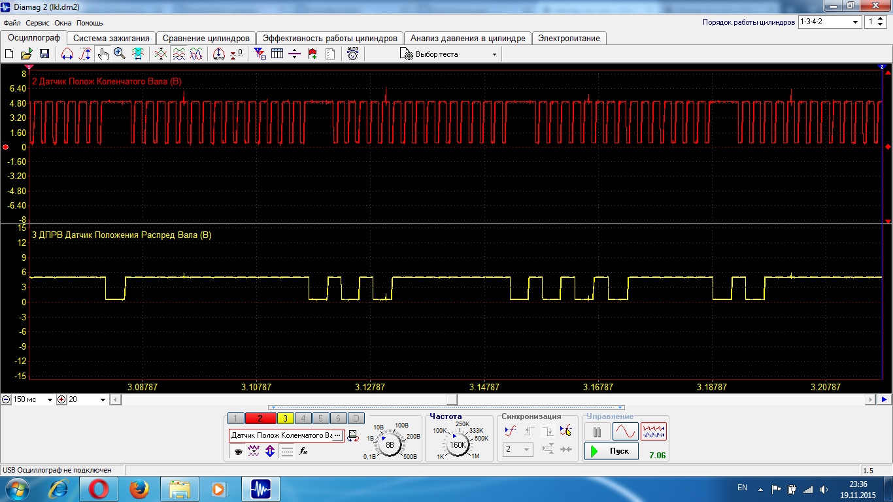
Task: Click the horizontal timeline scrollbar thumb
Action: 452,399
